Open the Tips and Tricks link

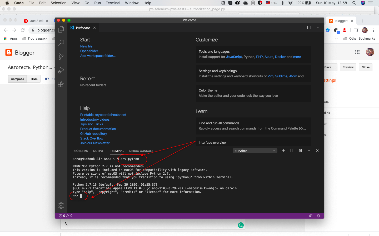(x=92, y=124)
